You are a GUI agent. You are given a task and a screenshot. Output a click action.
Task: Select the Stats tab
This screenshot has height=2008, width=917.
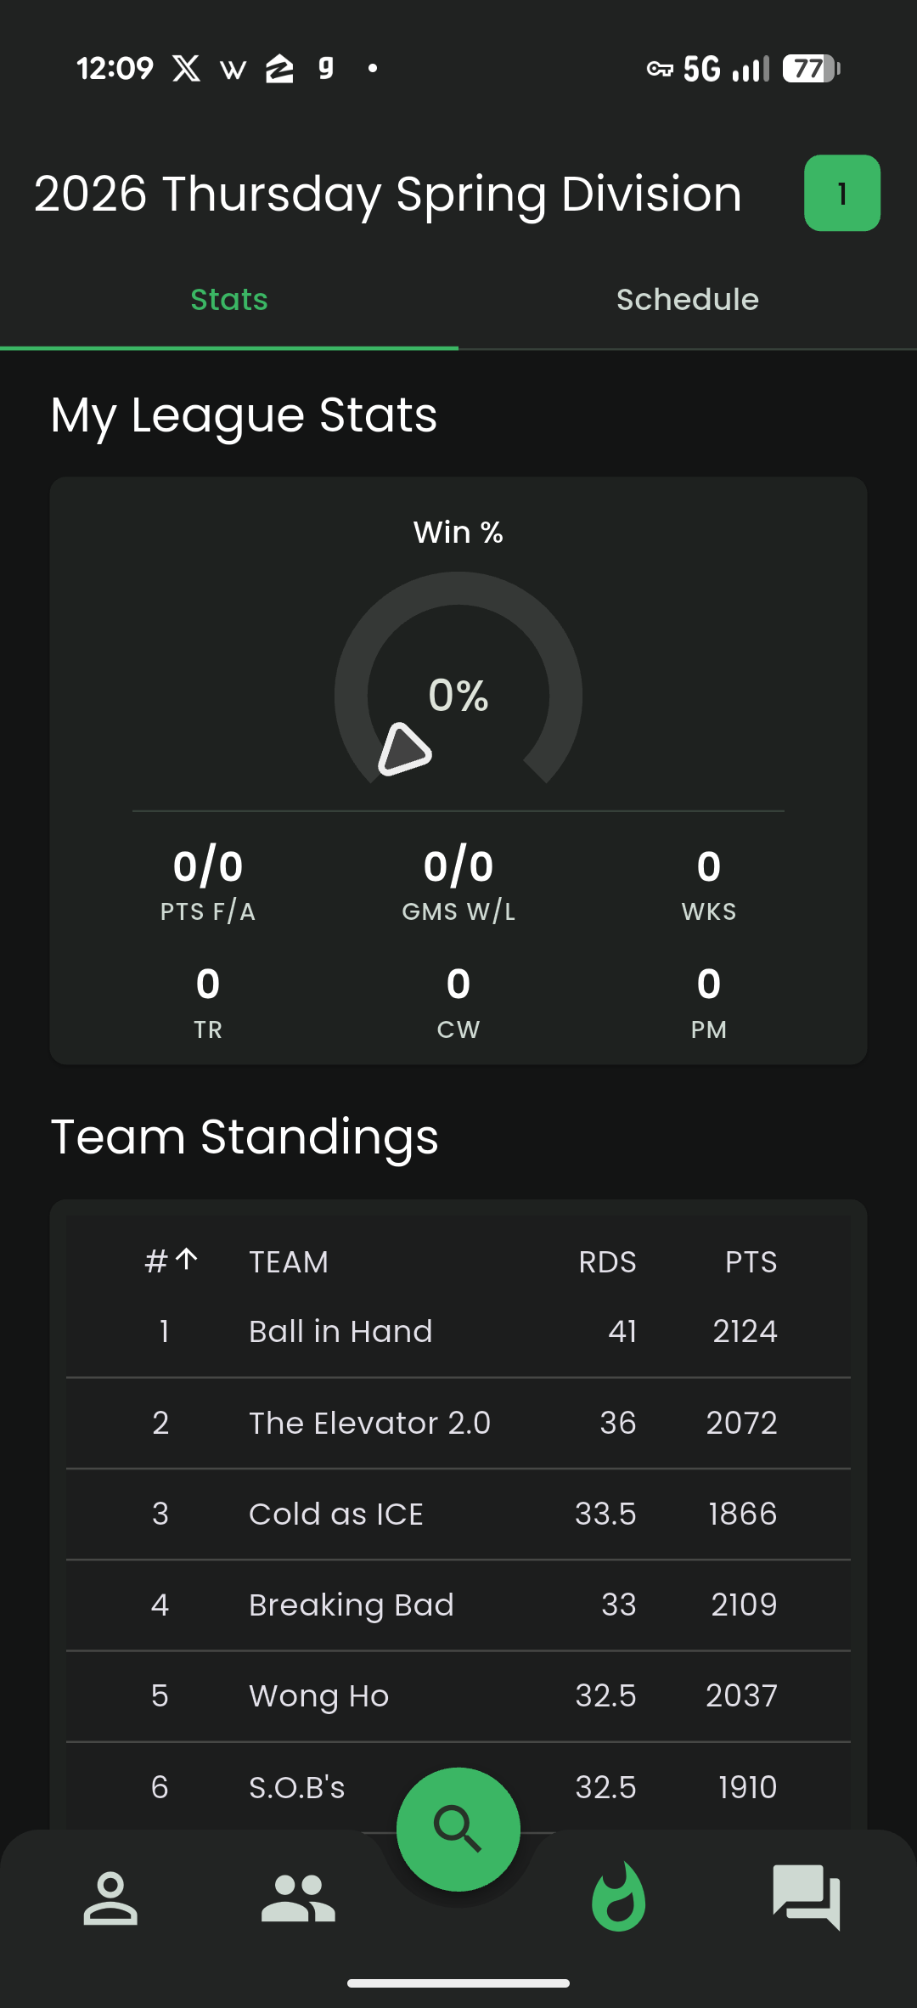[x=229, y=300]
